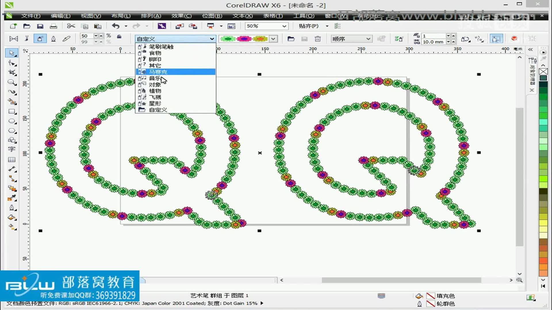
Task: Open the 效果(C) menu
Action: [181, 16]
